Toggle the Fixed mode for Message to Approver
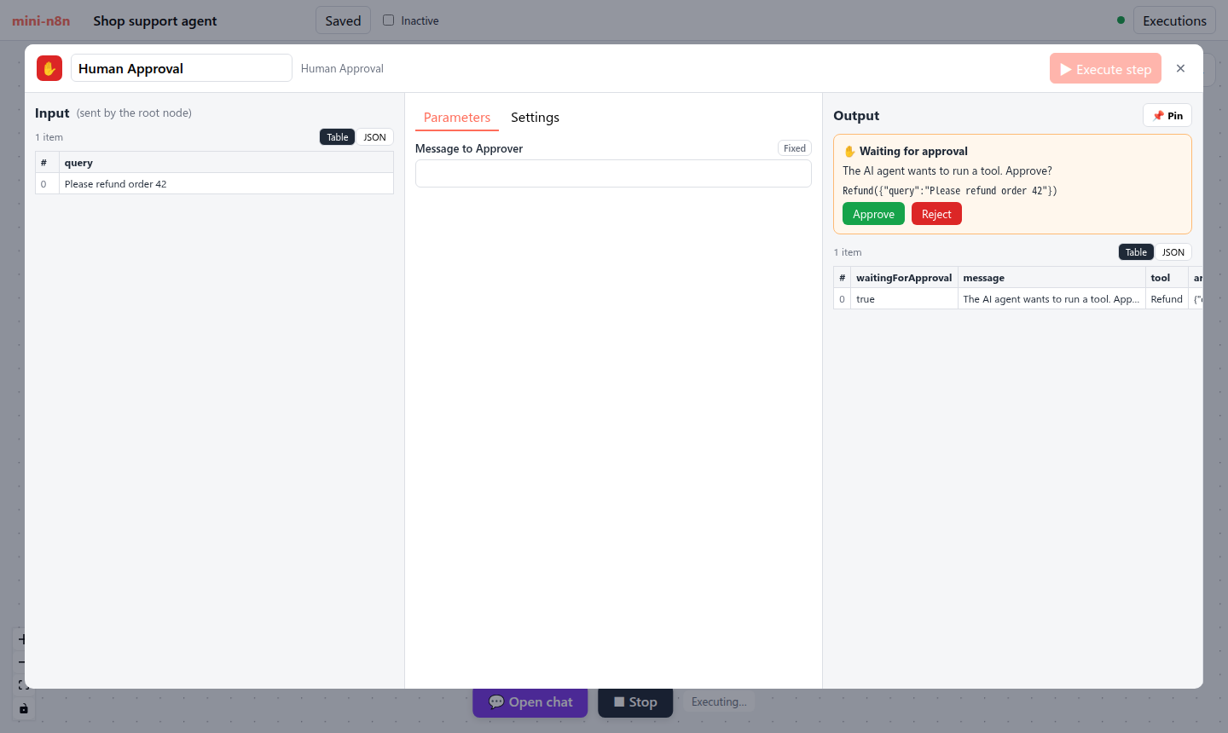The height and width of the screenshot is (733, 1228). (x=795, y=148)
